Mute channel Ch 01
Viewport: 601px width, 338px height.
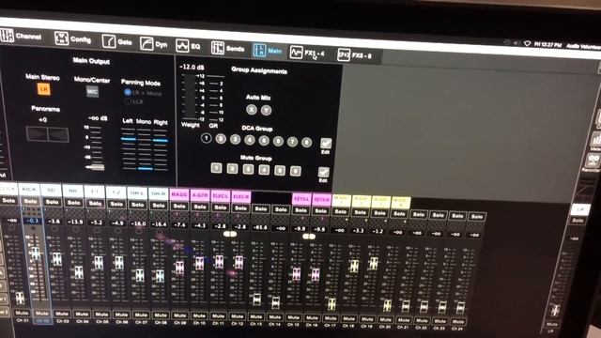pyautogui.click(x=22, y=313)
